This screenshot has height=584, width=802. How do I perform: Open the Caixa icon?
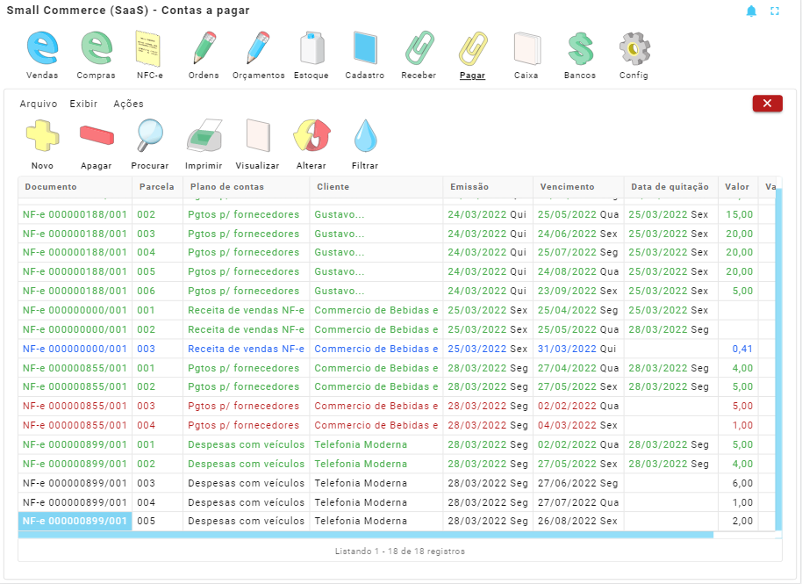click(526, 48)
